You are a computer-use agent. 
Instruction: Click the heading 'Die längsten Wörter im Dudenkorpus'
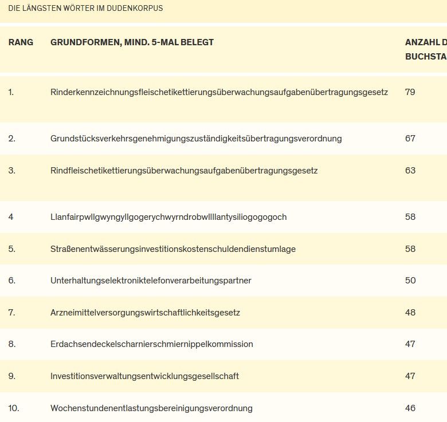tap(85, 9)
